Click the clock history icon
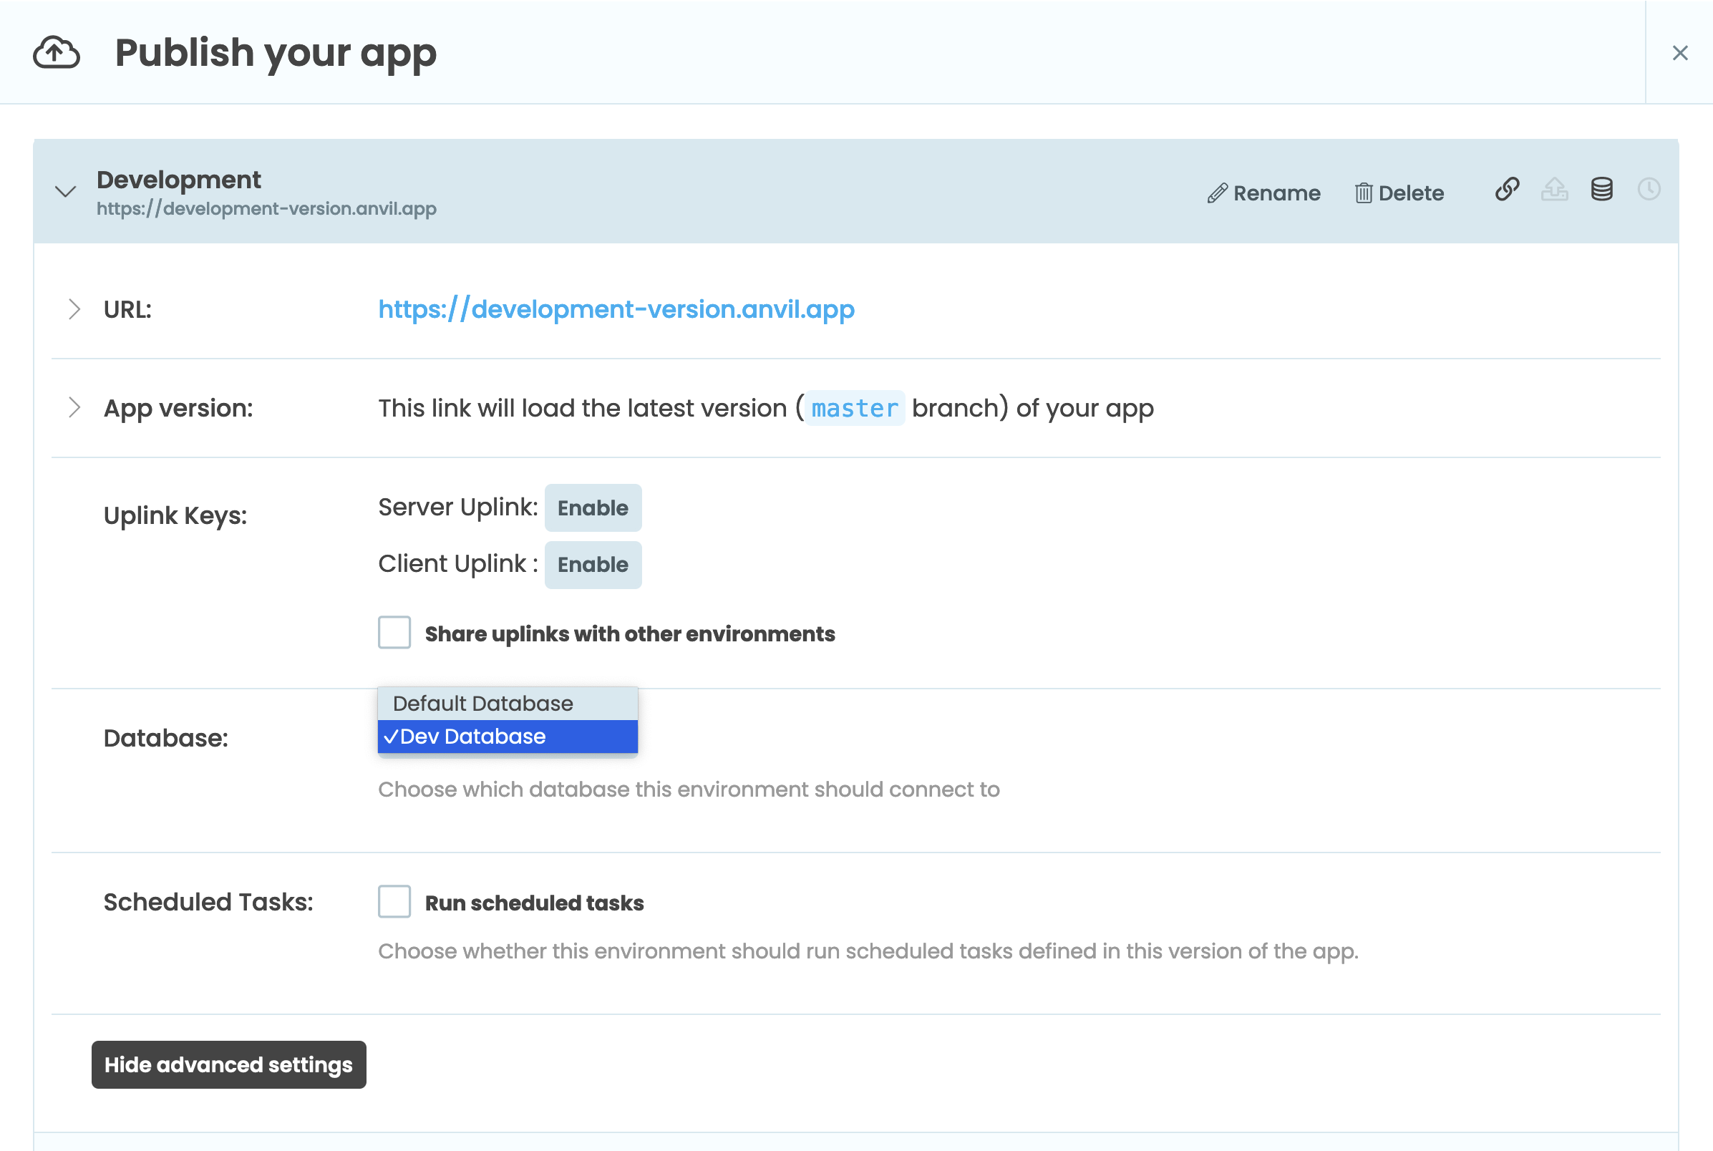 pos(1649,190)
